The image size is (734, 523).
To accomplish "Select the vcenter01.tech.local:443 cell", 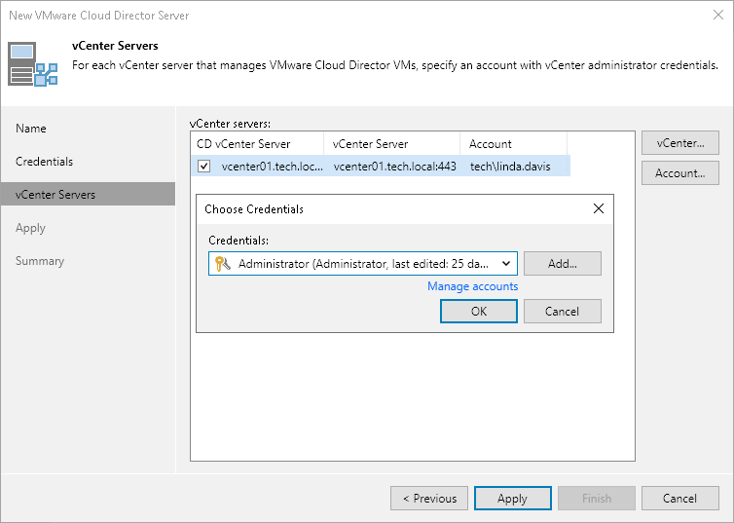I will pos(394,167).
